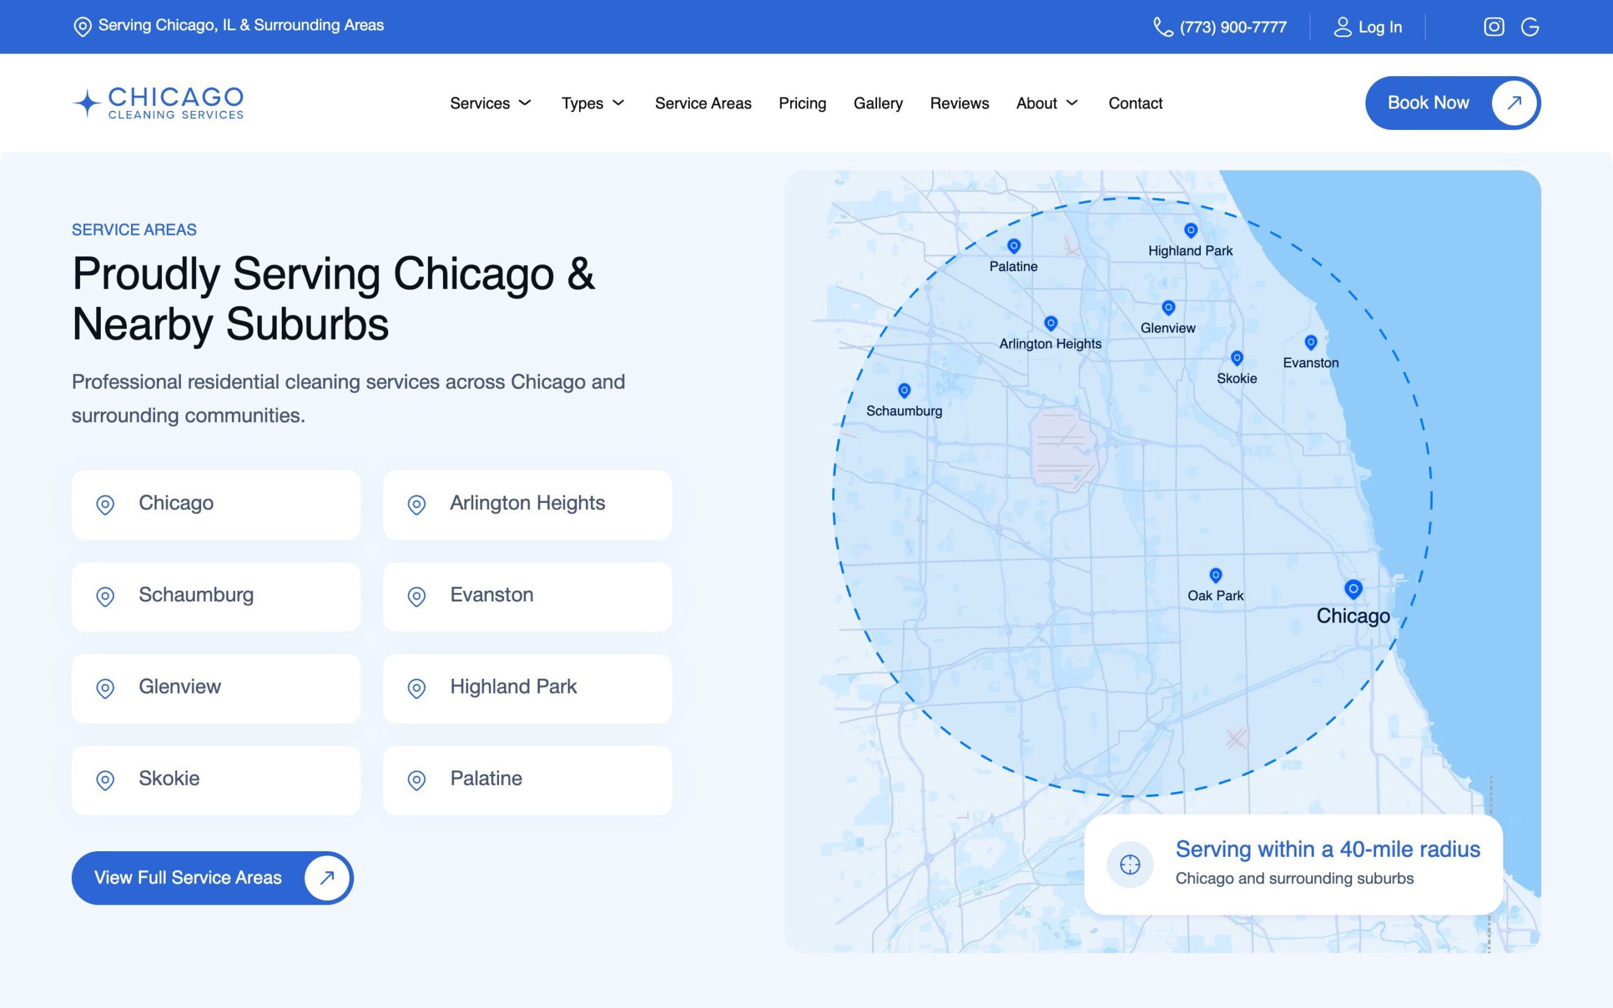Screen dimensions: 1613x1008
Task: Click the Chicago map pin on map
Action: click(1353, 588)
